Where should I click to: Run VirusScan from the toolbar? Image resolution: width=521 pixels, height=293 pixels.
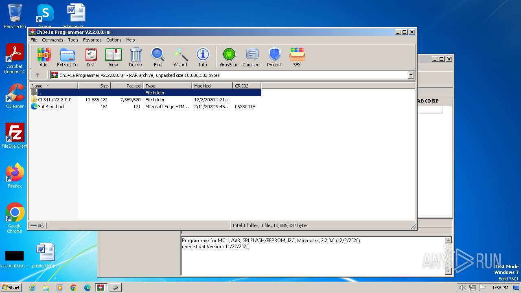tap(229, 57)
